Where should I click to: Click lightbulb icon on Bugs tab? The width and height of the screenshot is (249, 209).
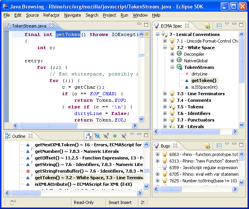coord(157,146)
